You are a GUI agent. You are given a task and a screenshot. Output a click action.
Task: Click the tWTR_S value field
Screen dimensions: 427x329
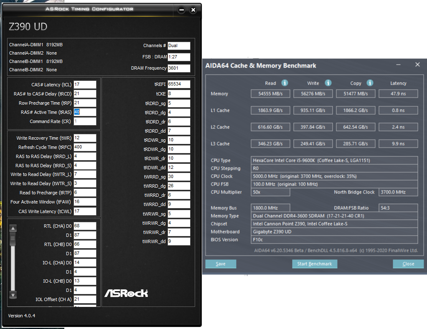pos(85,183)
